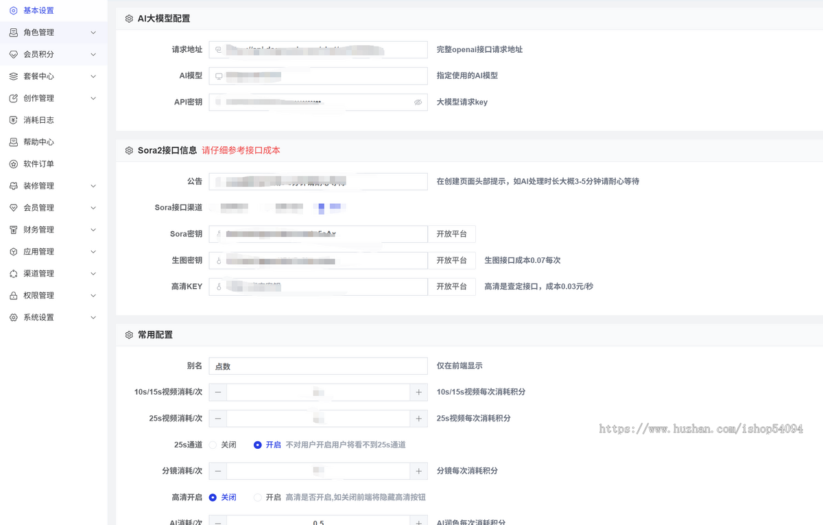Viewport: 823px width, 525px height.
Task: Decrease 25s视频消耗/次 with minus button
Action: [218, 419]
